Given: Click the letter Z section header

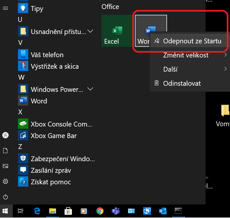Looking at the screenshot, I should point(20,147).
